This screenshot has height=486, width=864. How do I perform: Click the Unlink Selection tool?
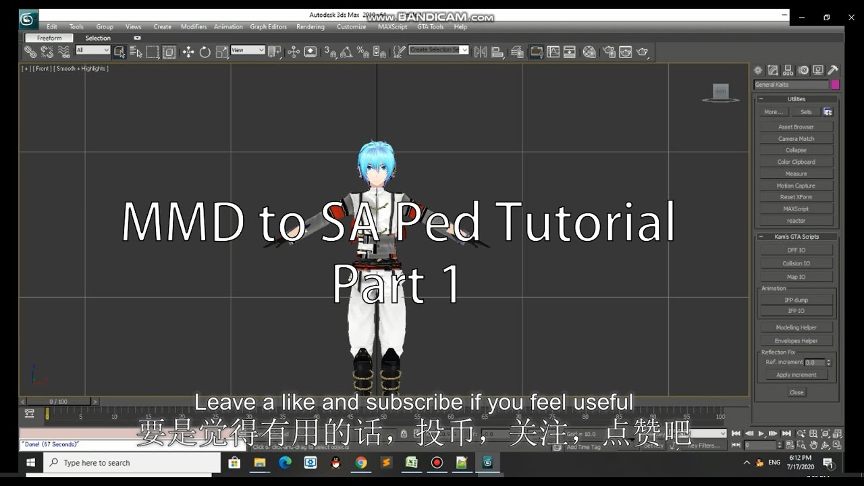click(47, 51)
